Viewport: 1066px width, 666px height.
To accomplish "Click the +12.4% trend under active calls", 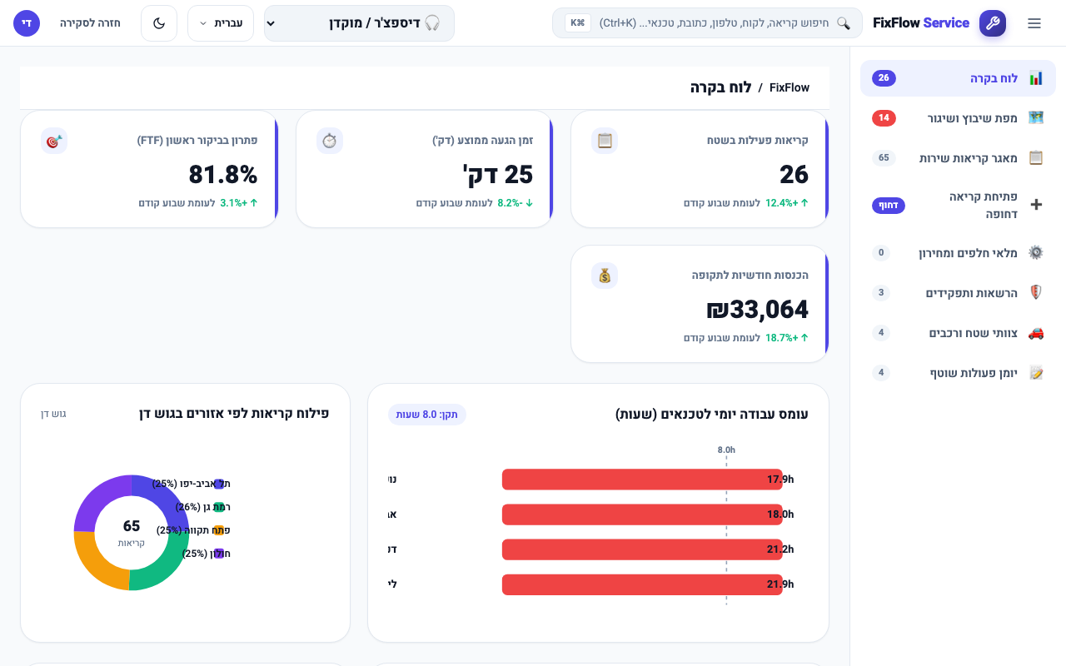I will coord(787,203).
